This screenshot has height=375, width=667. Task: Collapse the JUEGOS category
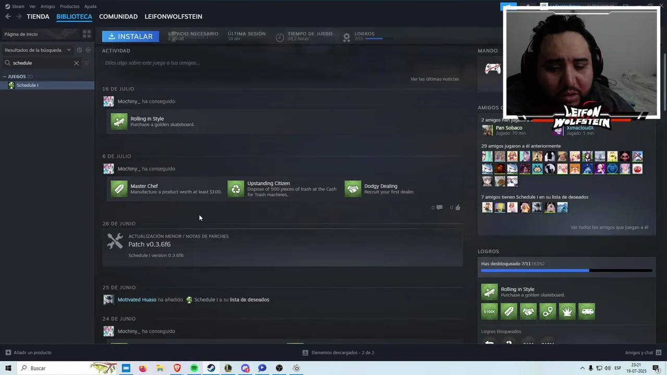click(5, 77)
